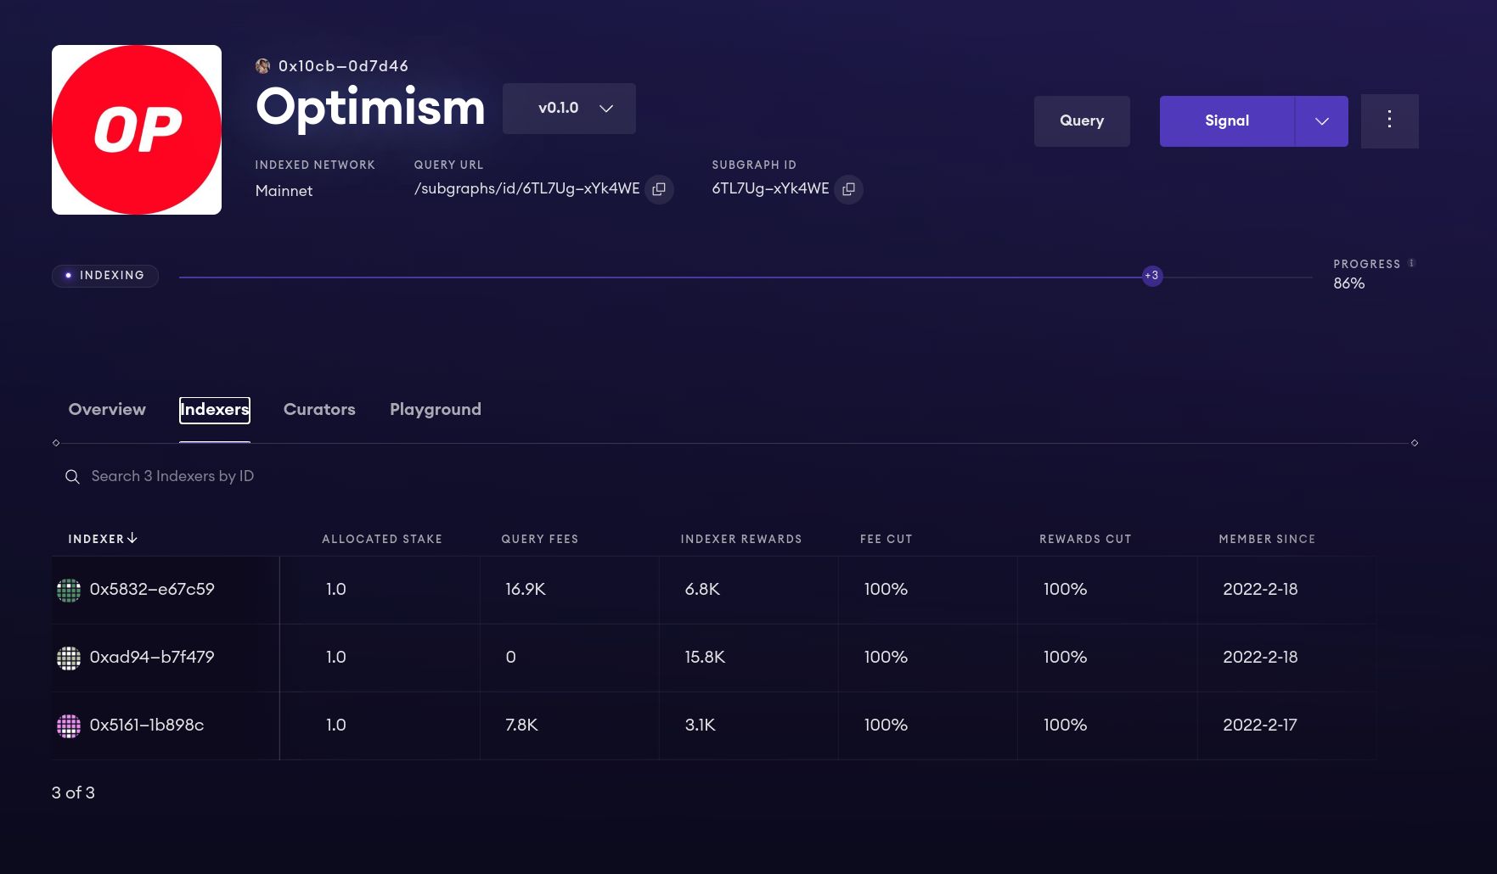Screen dimensions: 1497x874
Task: Click the Mainnet network value
Action: pos(284,191)
